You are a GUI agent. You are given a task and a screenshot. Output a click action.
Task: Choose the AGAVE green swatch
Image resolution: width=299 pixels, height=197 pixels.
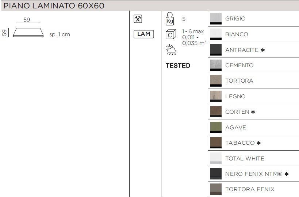pos(216,128)
